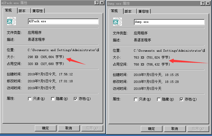Click the dump.exe file icon
The width and height of the screenshot is (212, 136).
[x=117, y=22]
